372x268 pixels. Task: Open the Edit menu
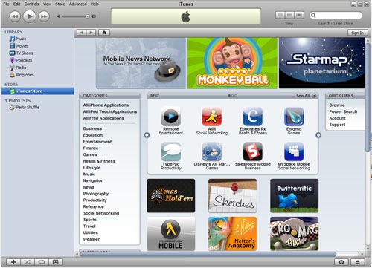[16, 4]
